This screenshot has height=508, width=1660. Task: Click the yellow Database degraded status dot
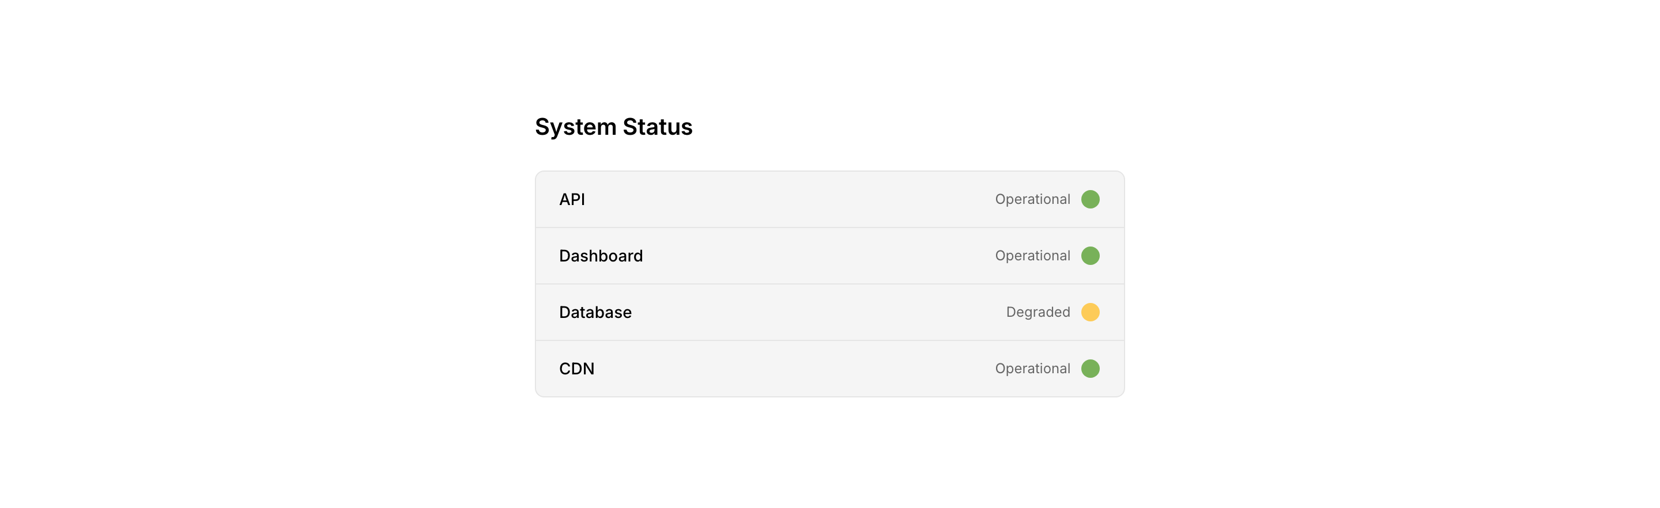click(1090, 312)
